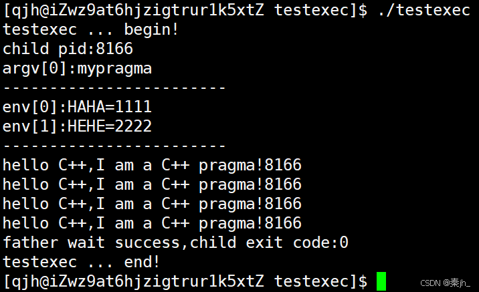This screenshot has height=292, width=479.
Task: Click the shell prompt on the bottom line
Action: click(x=185, y=281)
